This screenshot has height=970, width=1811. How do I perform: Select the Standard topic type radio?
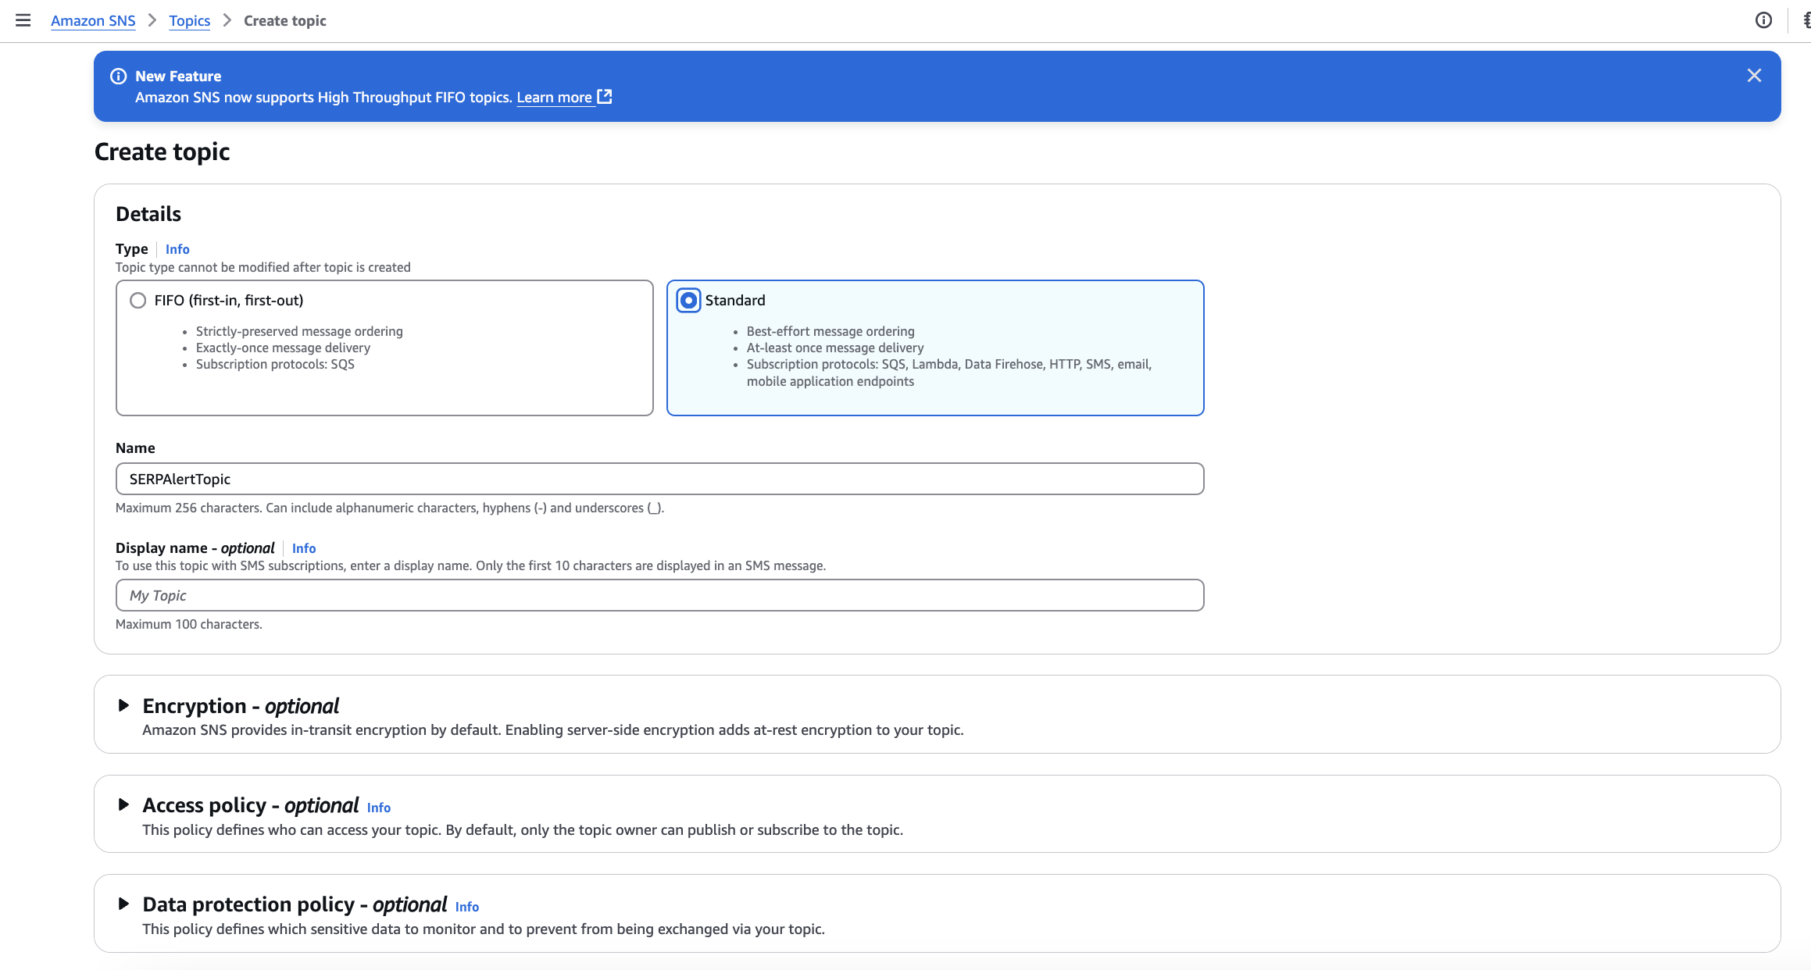(x=688, y=301)
